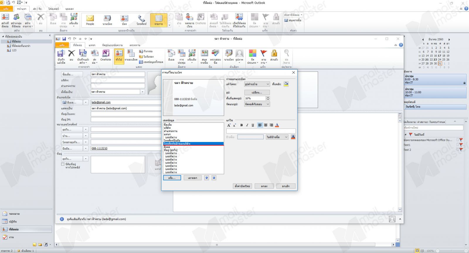Screen dimensions: 469x253
Task: Toggle underline in business card editor
Action: 253,125
